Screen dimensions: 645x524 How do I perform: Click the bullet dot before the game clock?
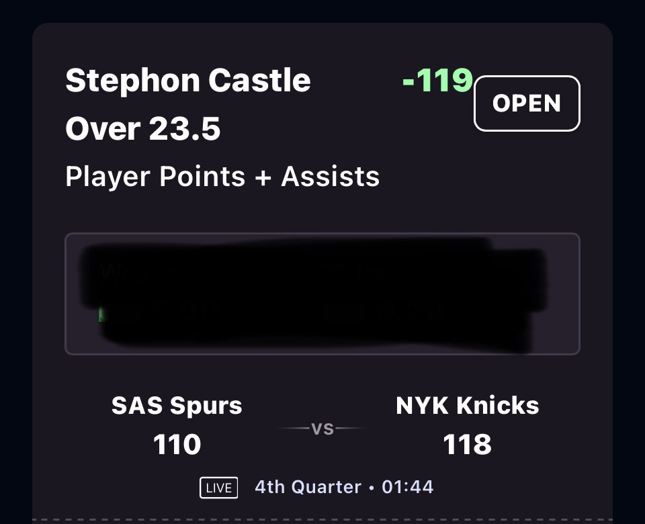[x=372, y=487]
